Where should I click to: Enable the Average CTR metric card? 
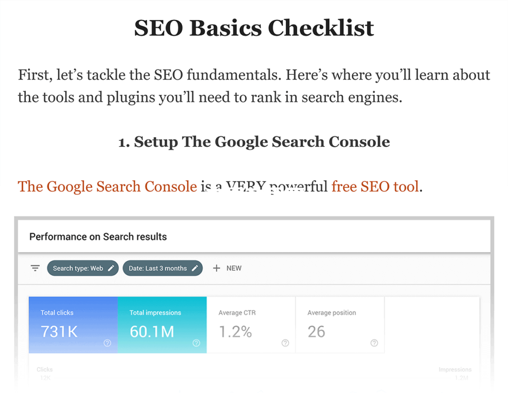251,325
